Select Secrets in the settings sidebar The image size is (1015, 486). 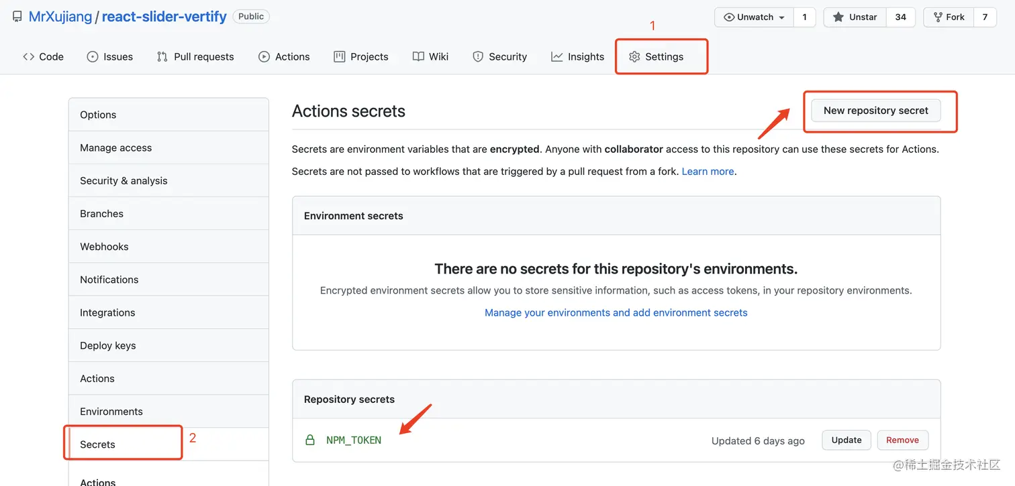click(98, 444)
